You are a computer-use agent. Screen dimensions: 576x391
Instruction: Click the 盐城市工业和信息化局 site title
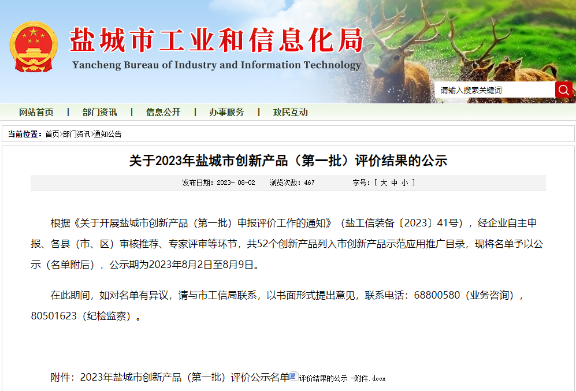point(217,40)
